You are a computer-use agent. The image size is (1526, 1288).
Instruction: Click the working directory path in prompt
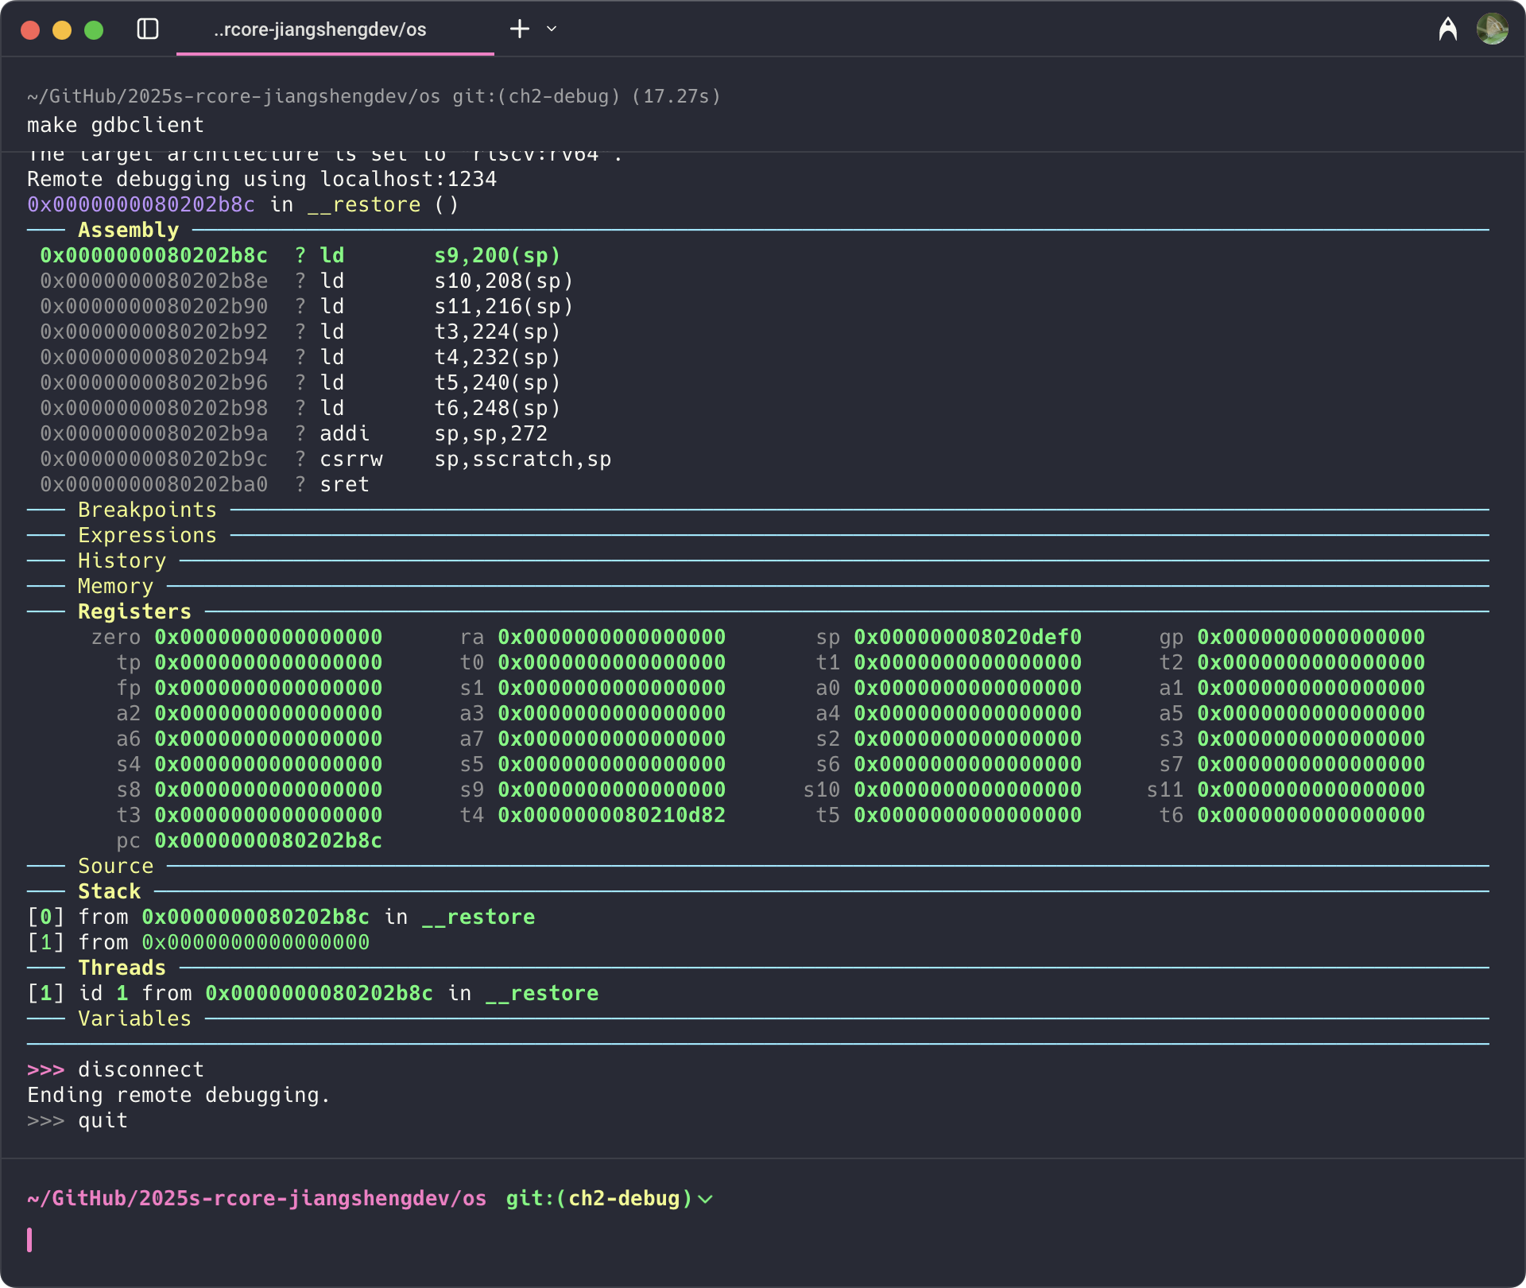[x=256, y=1198]
